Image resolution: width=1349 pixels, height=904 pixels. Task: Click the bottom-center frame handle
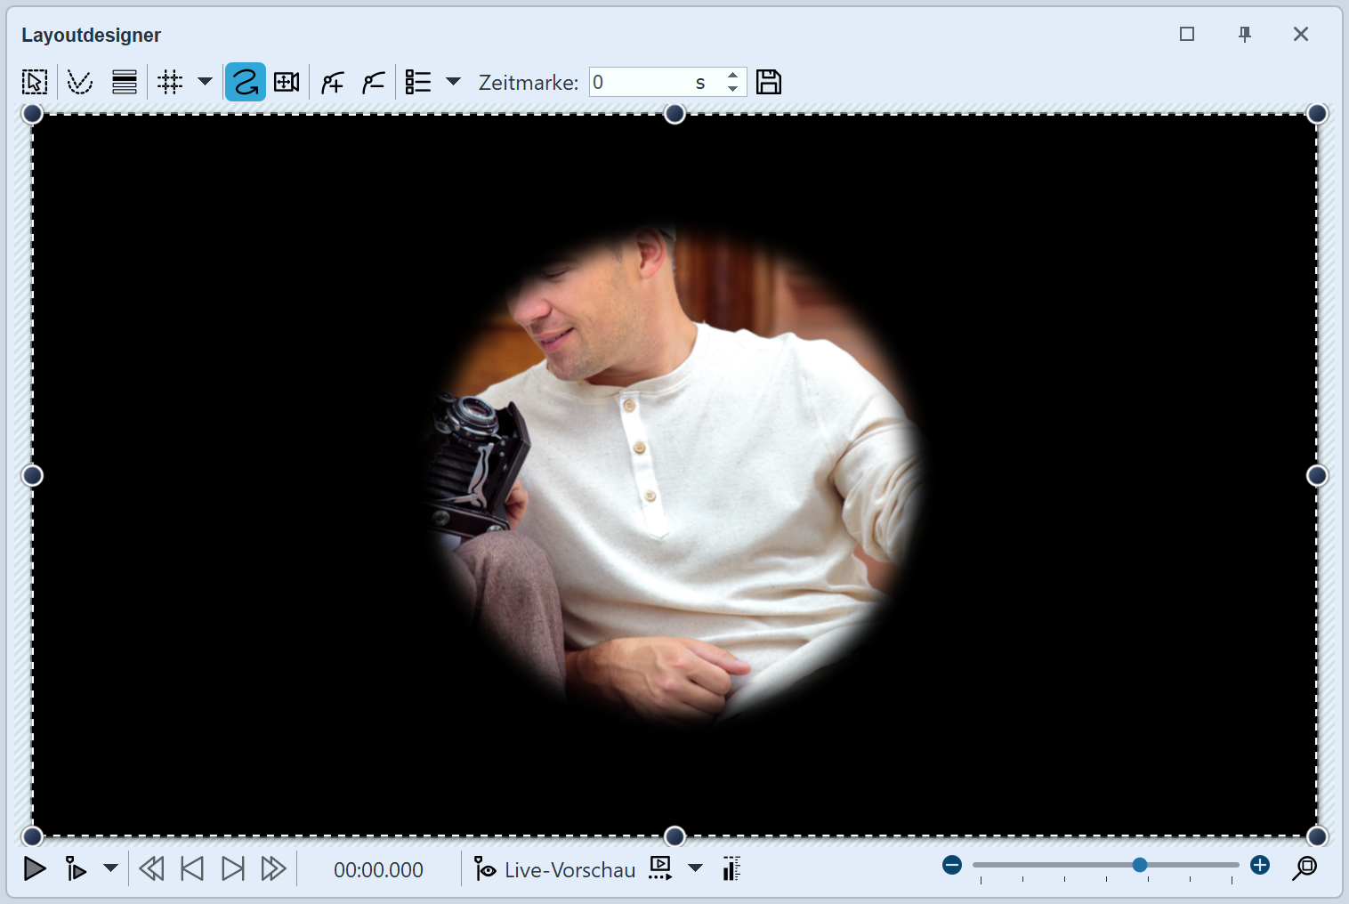pyautogui.click(x=675, y=836)
